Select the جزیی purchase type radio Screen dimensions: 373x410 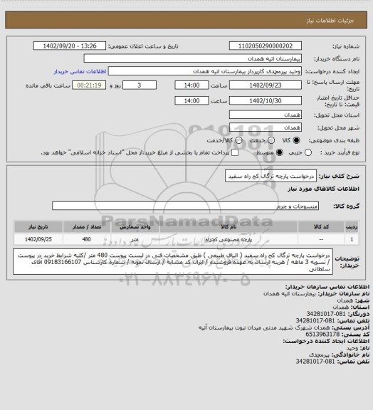coord(308,152)
